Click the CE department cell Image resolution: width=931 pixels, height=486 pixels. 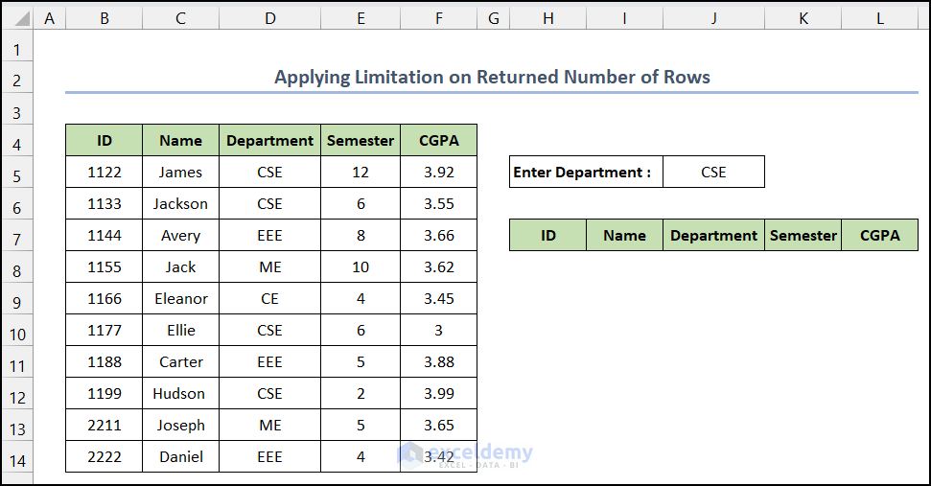269,299
